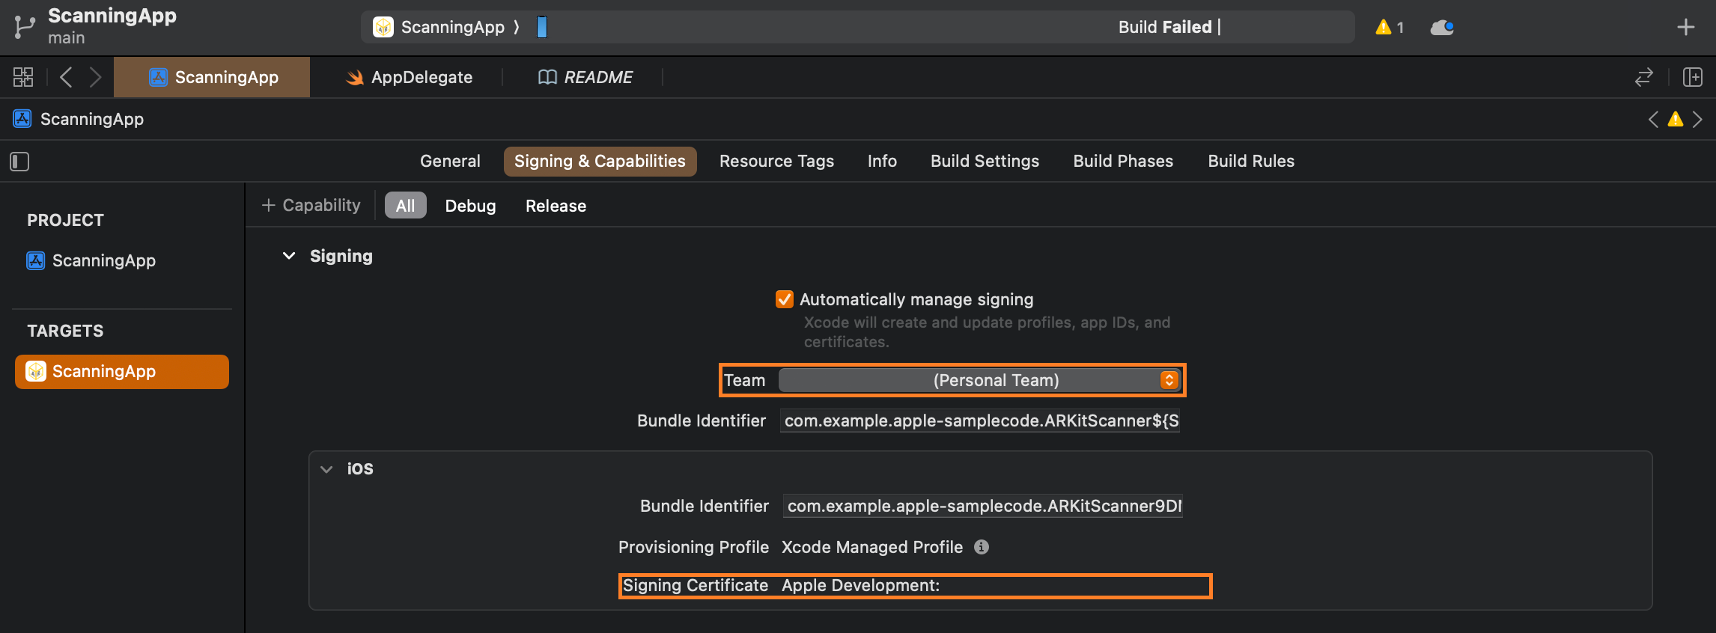Open the related items grid icon
The width and height of the screenshot is (1716, 633).
23,77
